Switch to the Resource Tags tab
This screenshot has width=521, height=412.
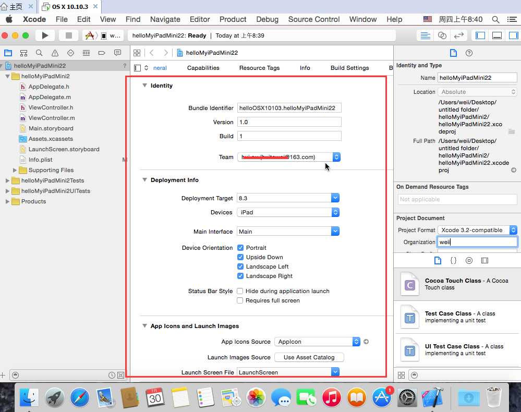coord(259,68)
